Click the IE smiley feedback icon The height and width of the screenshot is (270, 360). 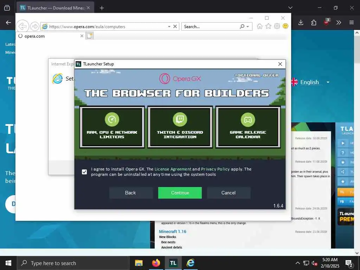[x=285, y=26]
